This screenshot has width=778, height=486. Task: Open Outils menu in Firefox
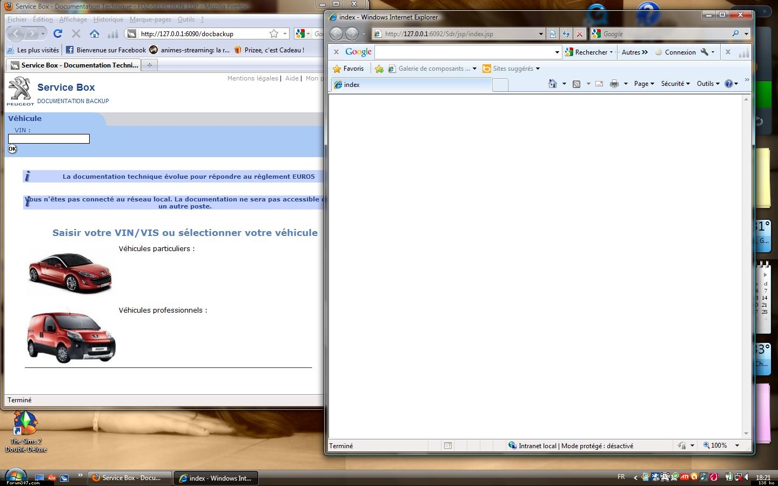point(186,19)
